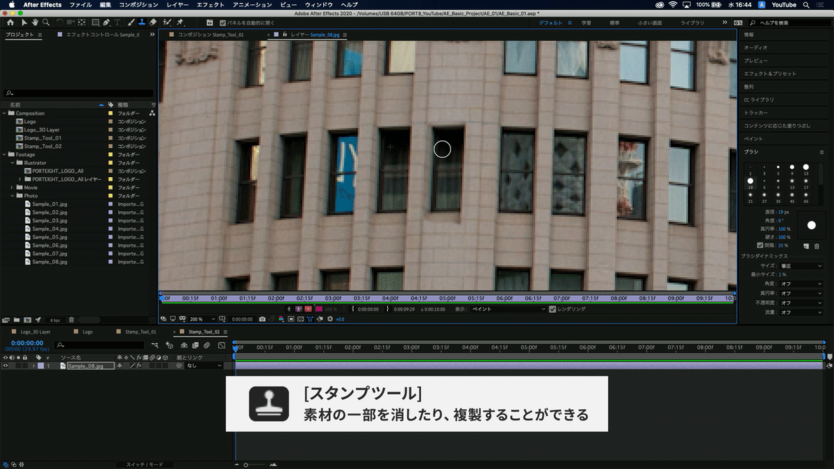Select the Type tool
Screen dimensions: 834x469
pos(117,23)
